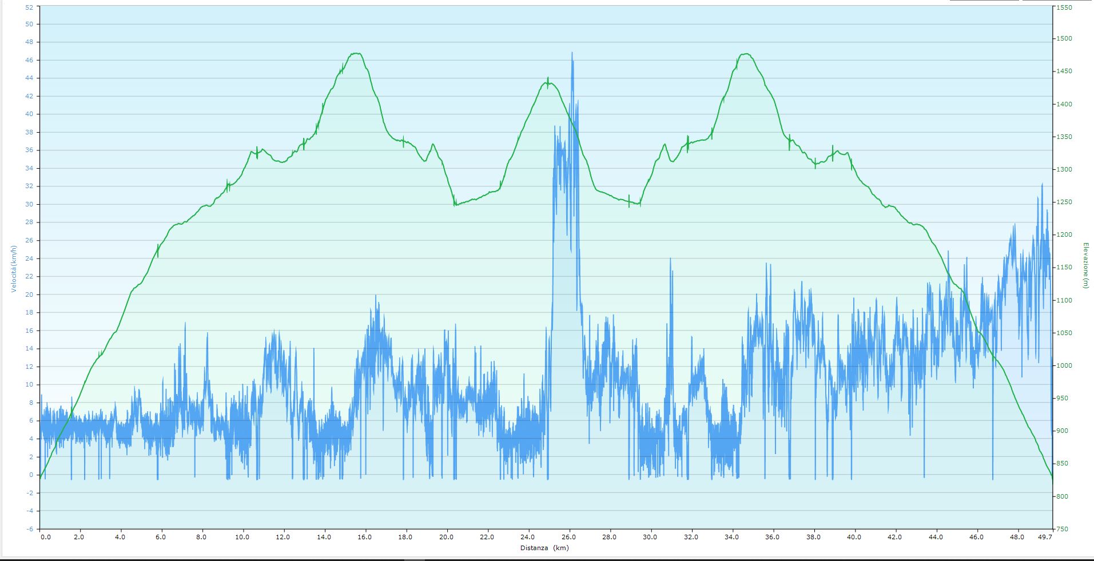
Task: Click the 0.0 start tick on distance axis
Action: click(45, 537)
